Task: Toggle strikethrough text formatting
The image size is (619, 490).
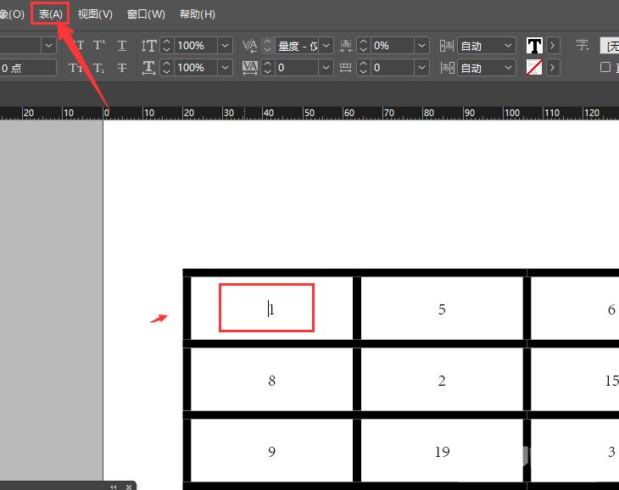Action: coord(122,68)
